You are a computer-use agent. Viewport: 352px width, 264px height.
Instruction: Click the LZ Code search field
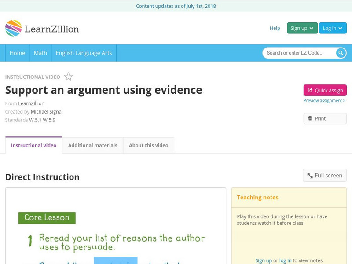tap(299, 53)
